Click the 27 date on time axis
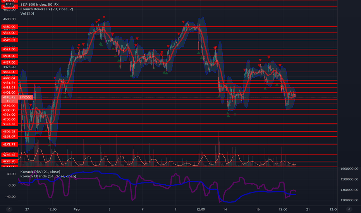This screenshot has width=361, height=213. 27,209
